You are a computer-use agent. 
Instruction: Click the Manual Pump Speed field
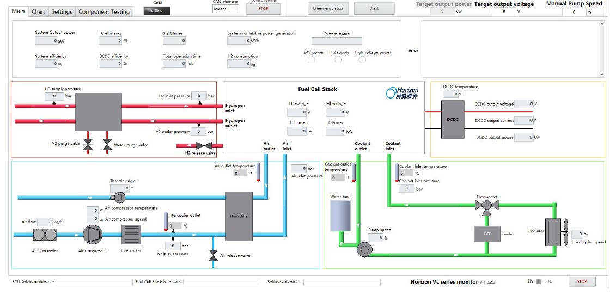(574, 12)
